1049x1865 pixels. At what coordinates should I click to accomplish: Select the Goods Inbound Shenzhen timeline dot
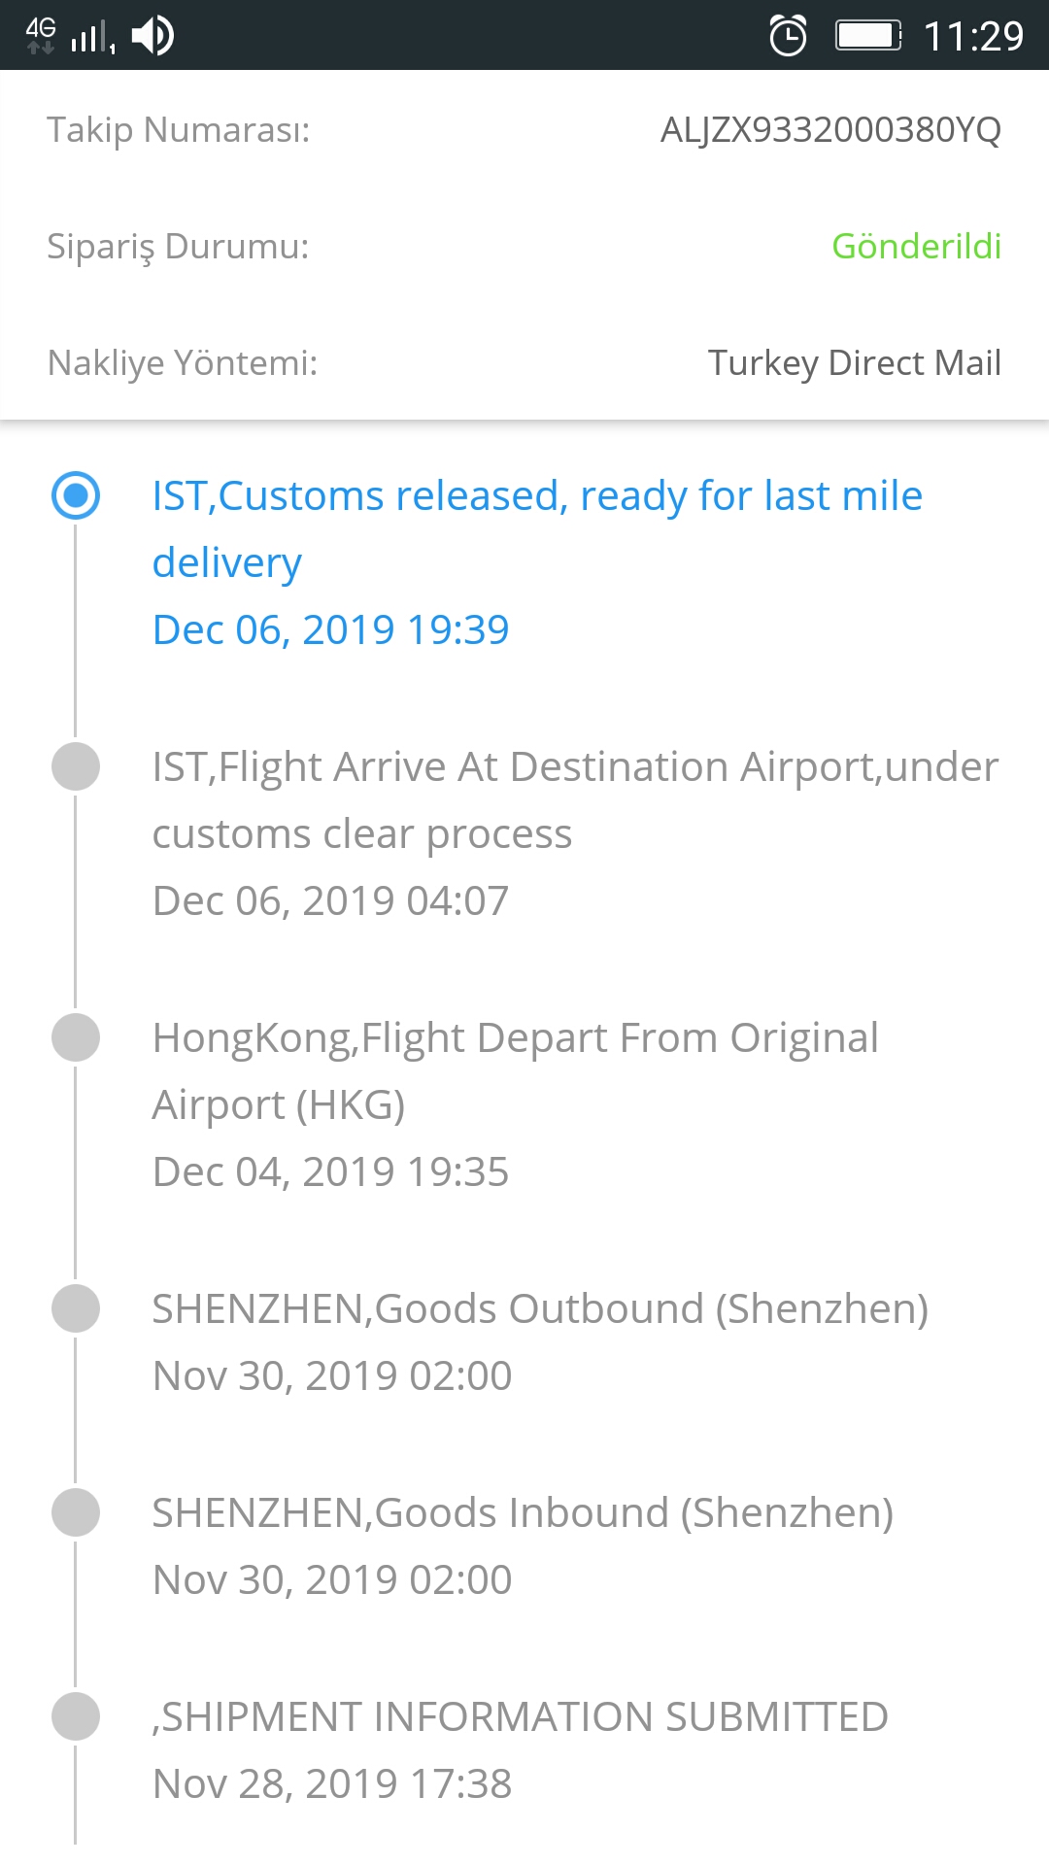point(76,1512)
